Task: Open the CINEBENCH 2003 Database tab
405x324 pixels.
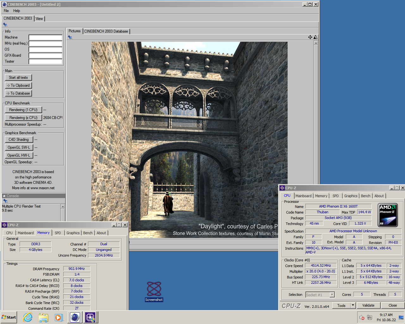Action: click(106, 31)
